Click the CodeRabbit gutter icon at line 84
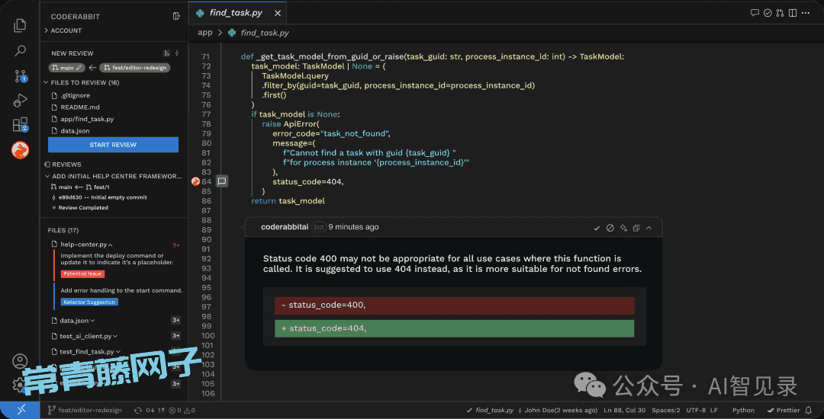This screenshot has height=419, width=824. [195, 181]
